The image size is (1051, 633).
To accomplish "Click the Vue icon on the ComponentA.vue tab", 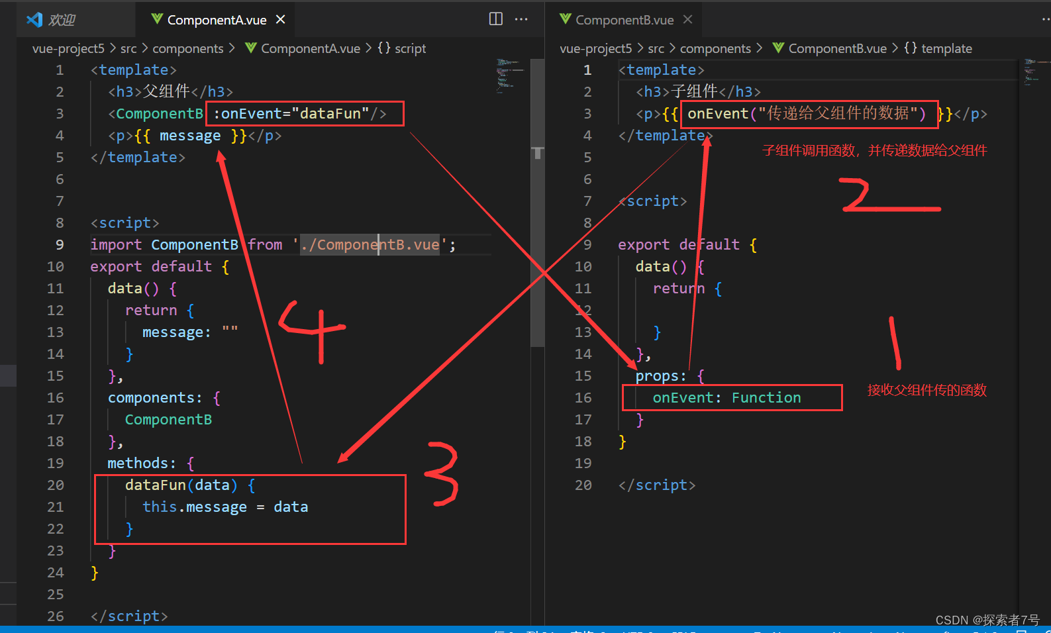I will 157,19.
